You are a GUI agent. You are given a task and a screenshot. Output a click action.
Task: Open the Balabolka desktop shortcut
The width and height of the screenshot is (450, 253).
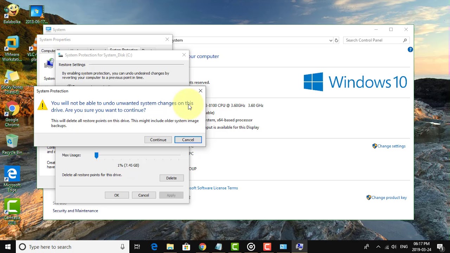(12, 14)
